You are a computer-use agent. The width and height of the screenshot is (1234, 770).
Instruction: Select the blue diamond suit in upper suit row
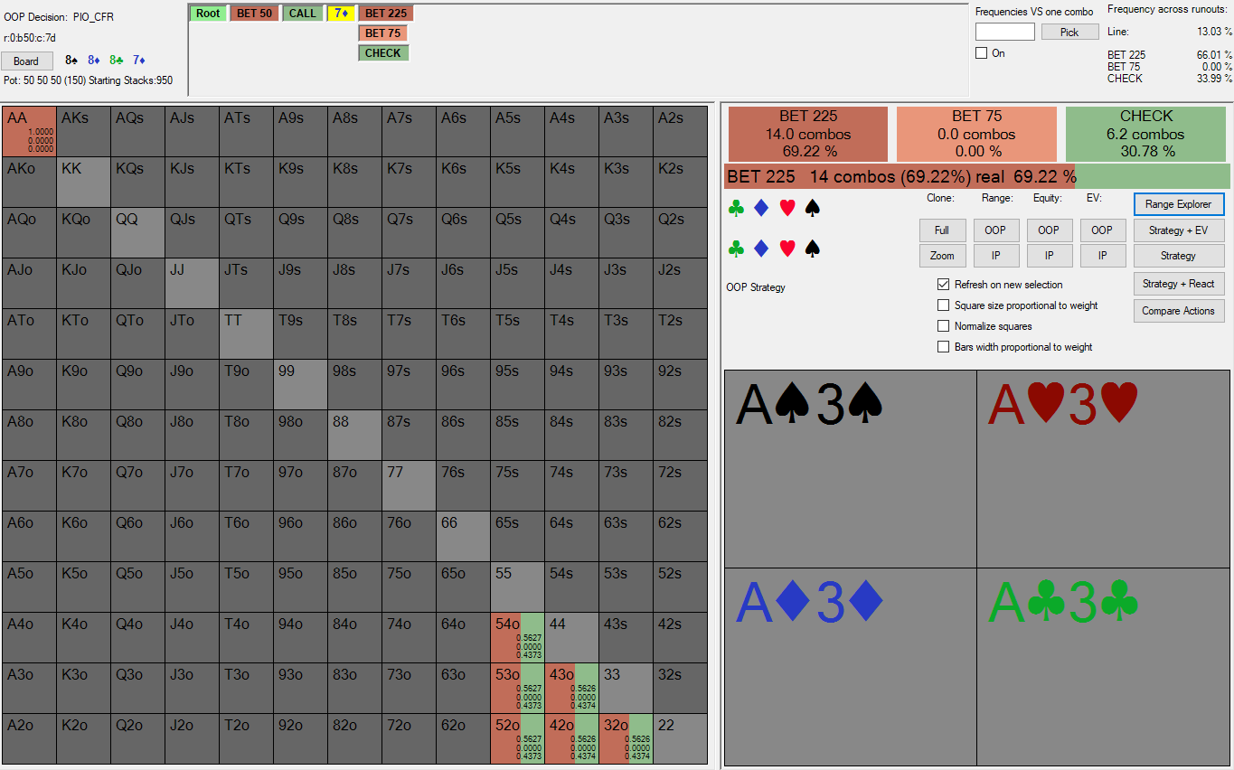761,209
